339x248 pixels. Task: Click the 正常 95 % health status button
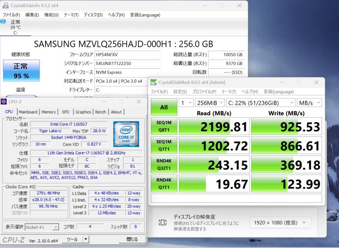coord(21,71)
